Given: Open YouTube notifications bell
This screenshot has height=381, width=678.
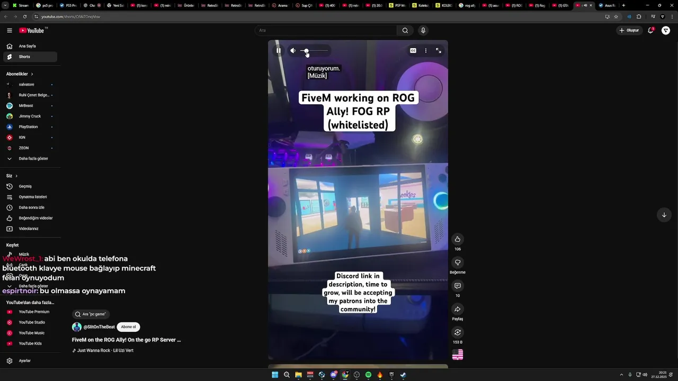Looking at the screenshot, I should click(x=651, y=30).
